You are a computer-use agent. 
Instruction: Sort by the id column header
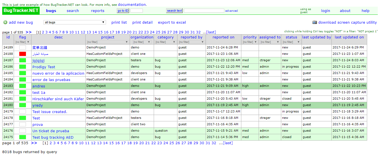point(8,37)
